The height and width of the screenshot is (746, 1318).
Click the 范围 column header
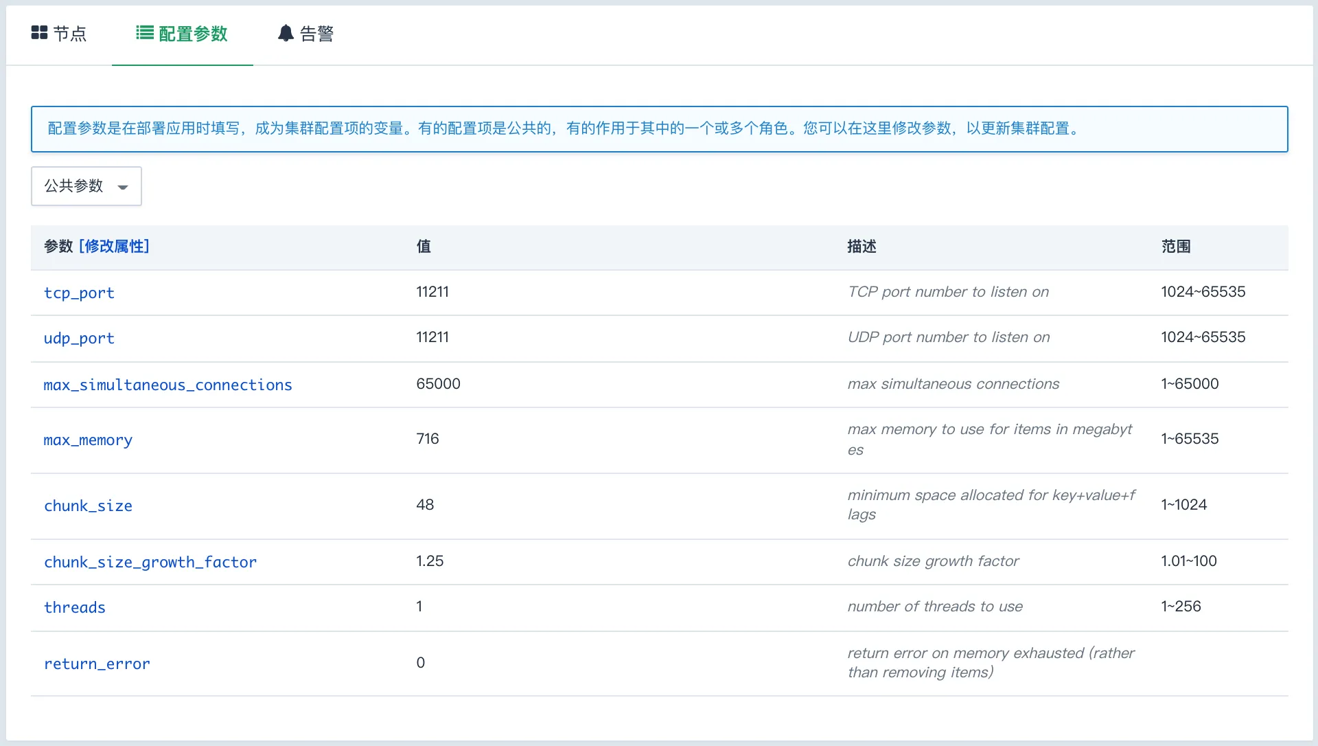(x=1176, y=246)
